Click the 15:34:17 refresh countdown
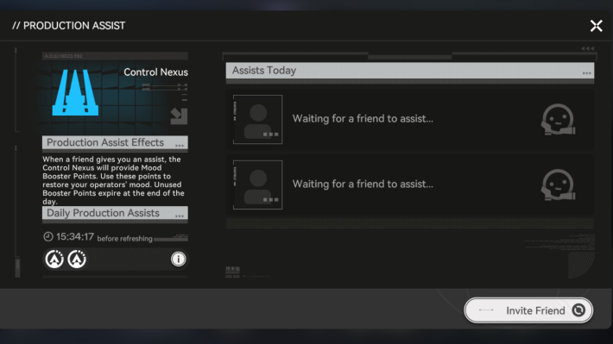The image size is (613, 344). [x=74, y=236]
